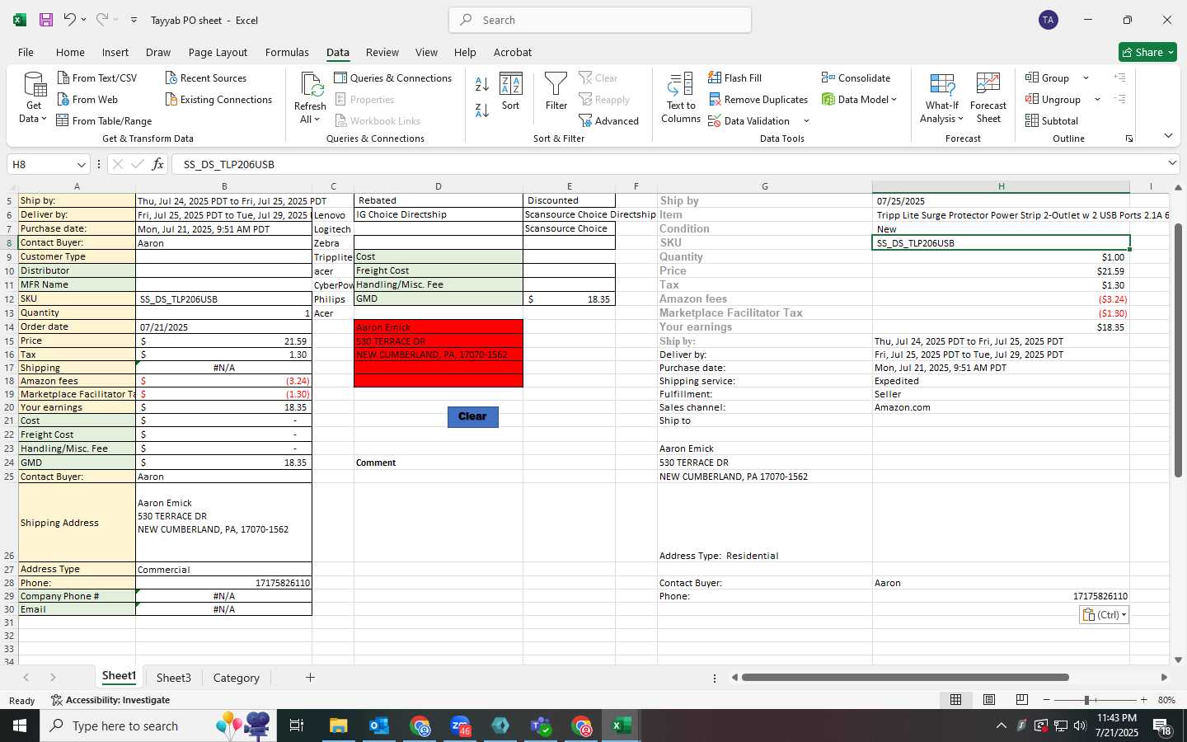The height and width of the screenshot is (742, 1187).
Task: Open the Category sheet tab
Action: point(236,678)
